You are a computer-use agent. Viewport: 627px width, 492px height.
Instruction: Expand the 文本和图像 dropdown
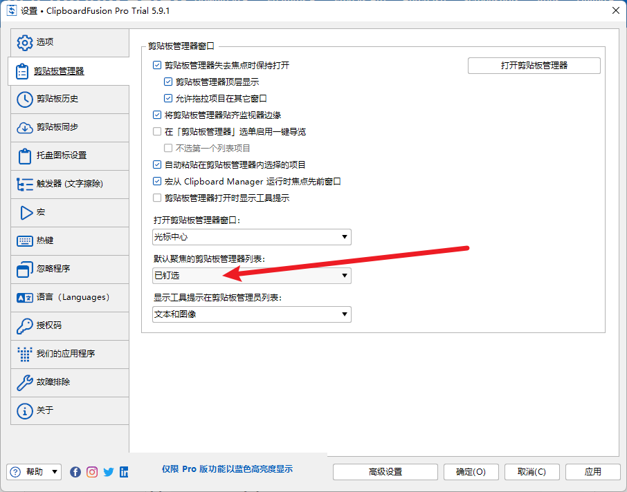tap(252, 315)
